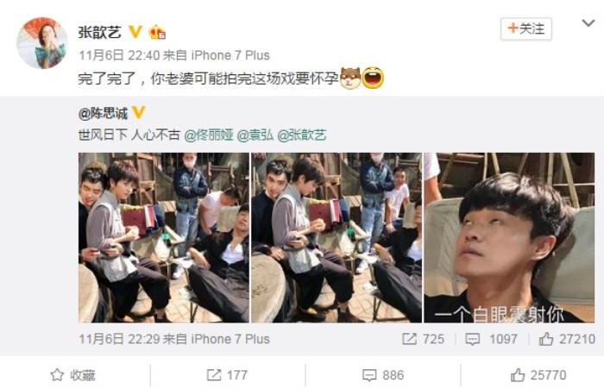Open 张歆艺 profile avatar
The width and height of the screenshot is (604, 389).
coord(42,43)
